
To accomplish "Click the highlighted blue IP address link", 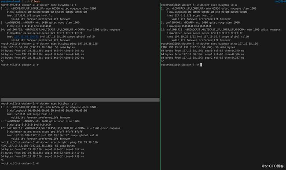I will pyautogui.click(x=26, y=36).
